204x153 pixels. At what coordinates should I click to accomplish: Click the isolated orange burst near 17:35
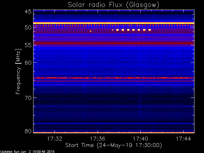coord(91,31)
